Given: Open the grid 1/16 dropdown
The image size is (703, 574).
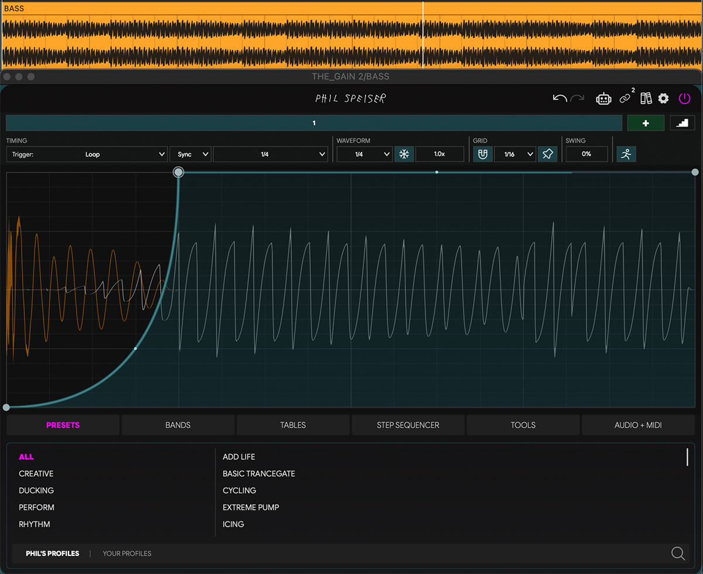Looking at the screenshot, I should 514,154.
